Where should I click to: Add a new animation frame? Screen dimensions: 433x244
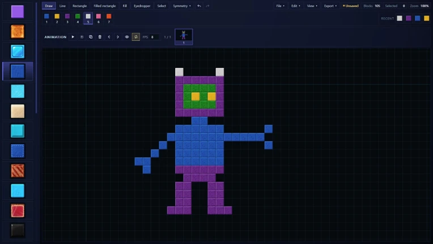82,37
